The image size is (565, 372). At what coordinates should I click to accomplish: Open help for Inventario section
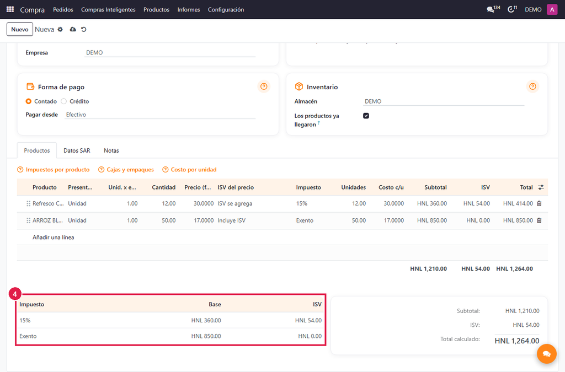pos(532,87)
